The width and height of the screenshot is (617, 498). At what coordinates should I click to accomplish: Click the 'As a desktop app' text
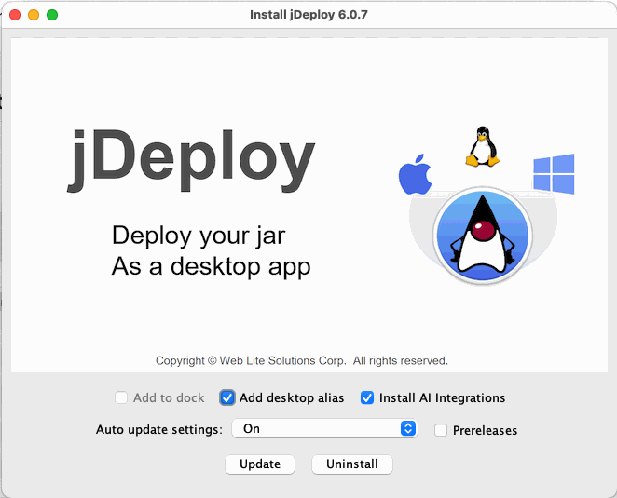coord(212,267)
